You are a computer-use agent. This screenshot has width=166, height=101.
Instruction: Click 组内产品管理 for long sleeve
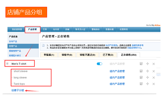[117, 78]
